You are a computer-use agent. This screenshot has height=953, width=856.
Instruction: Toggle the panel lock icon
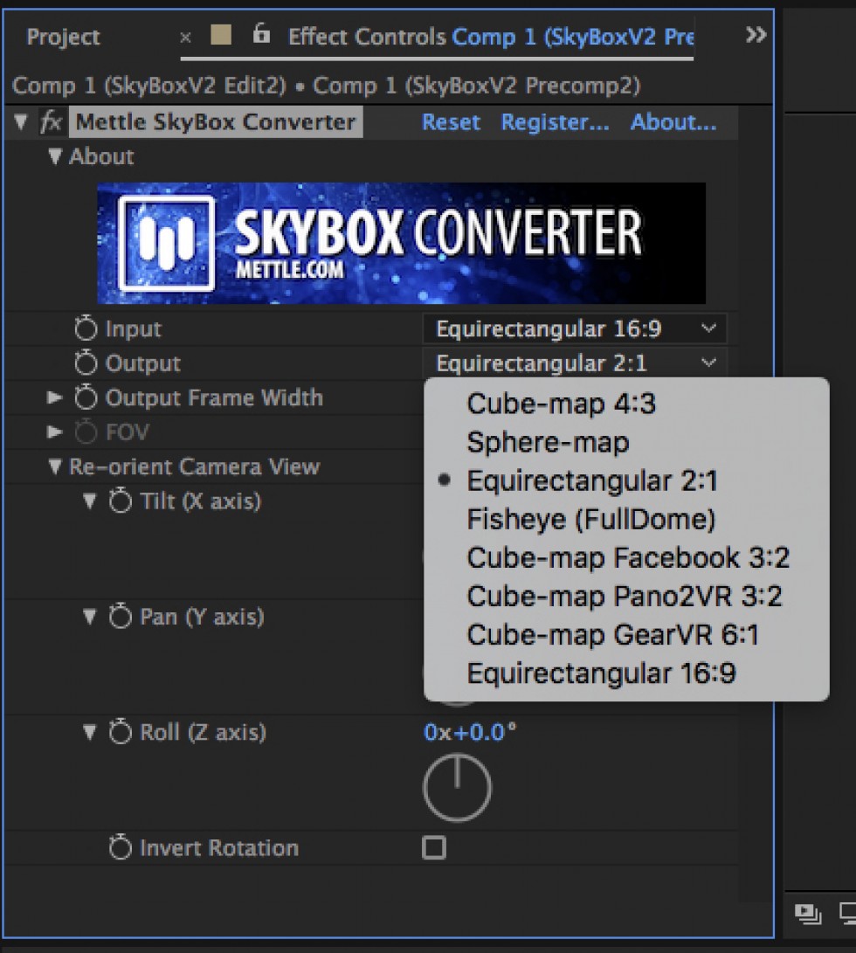[260, 35]
